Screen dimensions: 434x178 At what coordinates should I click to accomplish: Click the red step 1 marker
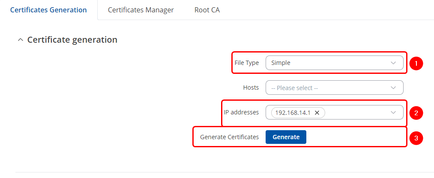click(x=416, y=63)
